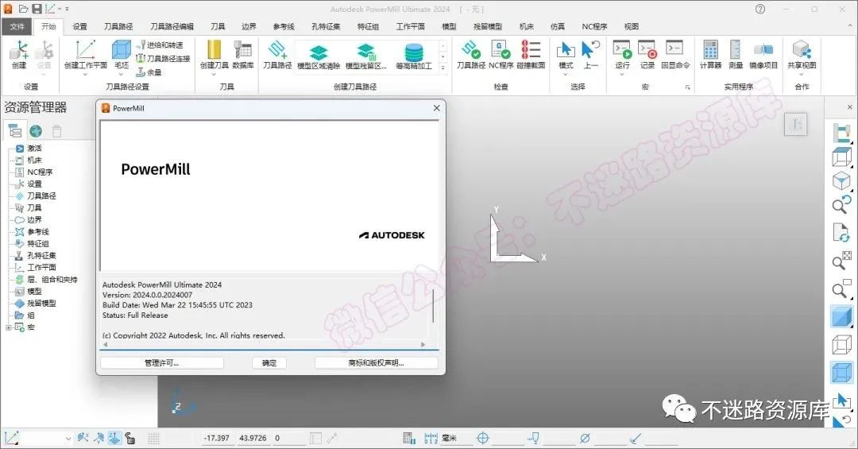Click the X coordinate field -17.397

[217, 438]
